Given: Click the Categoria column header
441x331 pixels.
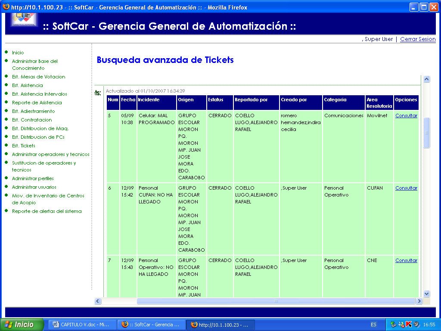Looking at the screenshot, I should pyautogui.click(x=344, y=103).
